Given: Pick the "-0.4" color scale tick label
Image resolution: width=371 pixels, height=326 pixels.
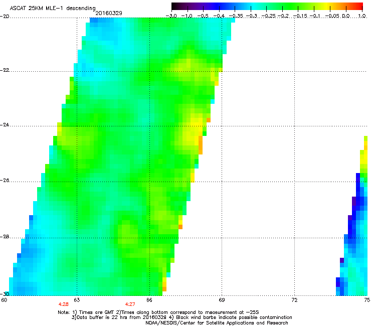Looking at the screenshot, I should tap(219, 16).
